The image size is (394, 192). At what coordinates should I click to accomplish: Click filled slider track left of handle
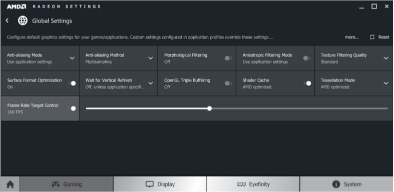[x=147, y=108]
